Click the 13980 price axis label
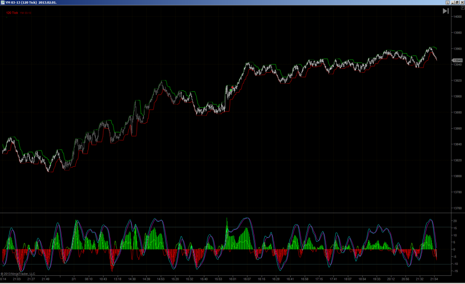 pyautogui.click(x=458, y=33)
